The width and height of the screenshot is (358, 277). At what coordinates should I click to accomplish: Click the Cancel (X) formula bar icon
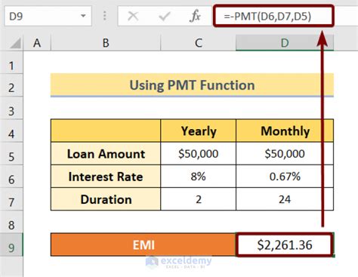pos(133,17)
